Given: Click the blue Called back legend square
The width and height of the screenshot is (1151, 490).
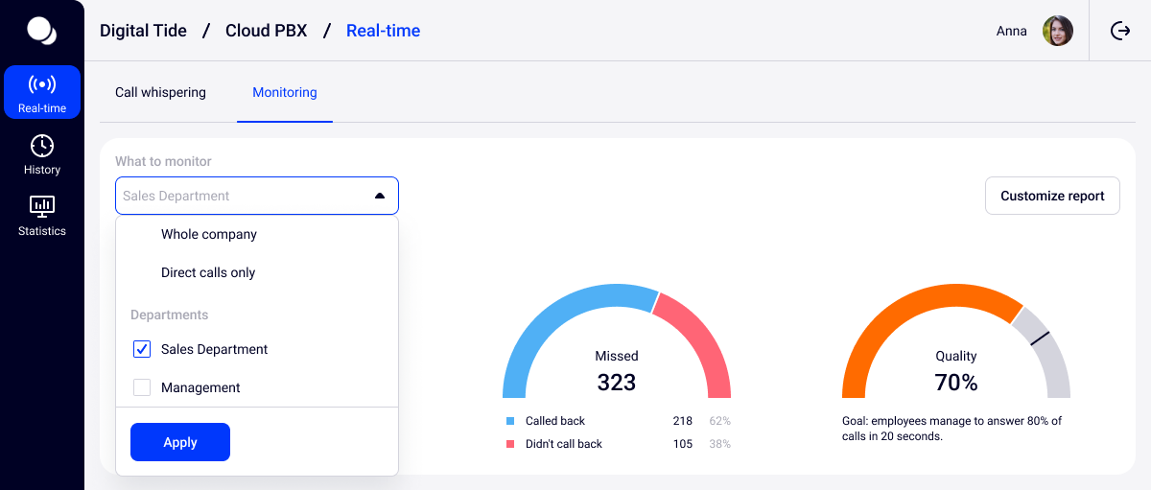Looking at the screenshot, I should (510, 421).
